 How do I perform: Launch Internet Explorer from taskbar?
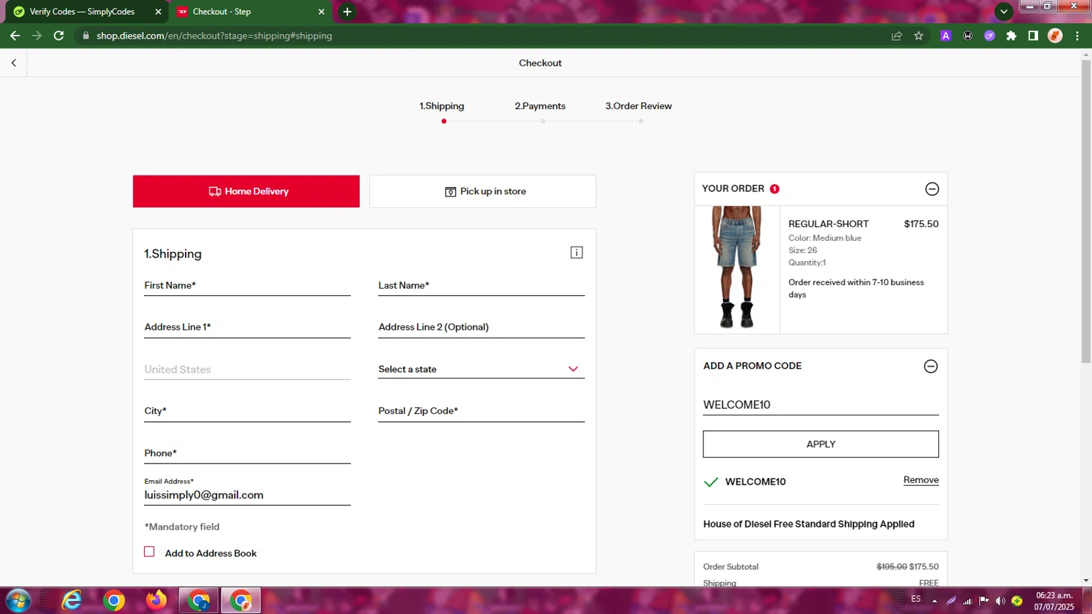71,601
